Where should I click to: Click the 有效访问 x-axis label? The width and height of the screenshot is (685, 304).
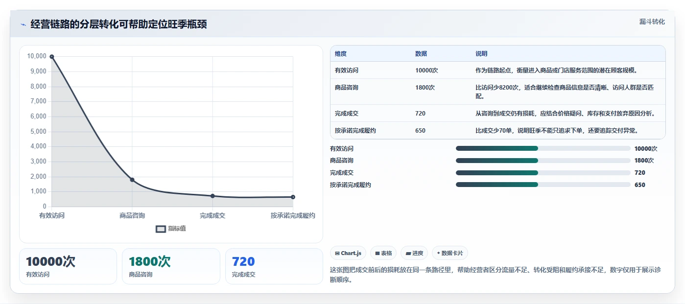[x=52, y=215]
